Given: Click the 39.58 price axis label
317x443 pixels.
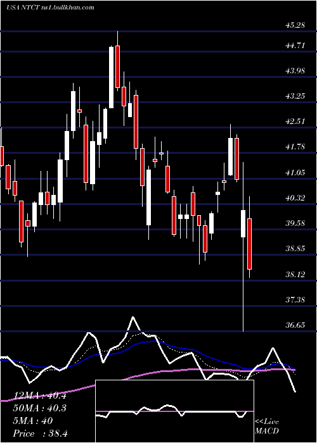Looking at the screenshot, I should point(295,223).
